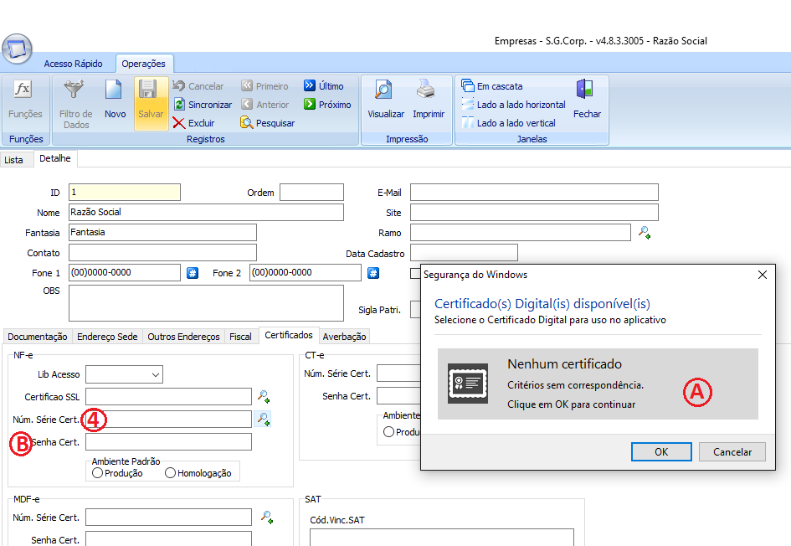Image resolution: width=791 pixels, height=546 pixels.
Task: Open the Fiscal tab
Action: point(240,337)
